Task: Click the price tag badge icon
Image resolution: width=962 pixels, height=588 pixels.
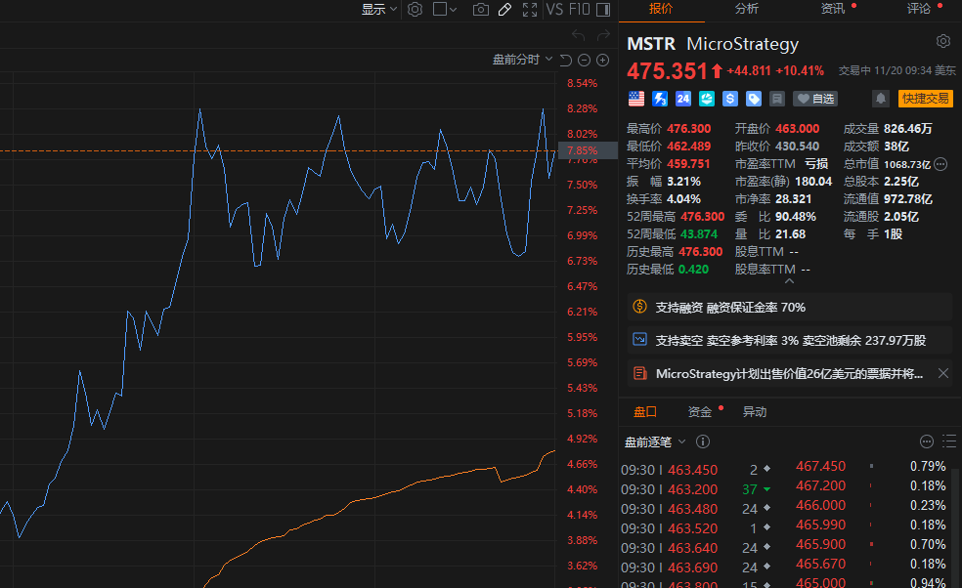Action: coord(754,99)
